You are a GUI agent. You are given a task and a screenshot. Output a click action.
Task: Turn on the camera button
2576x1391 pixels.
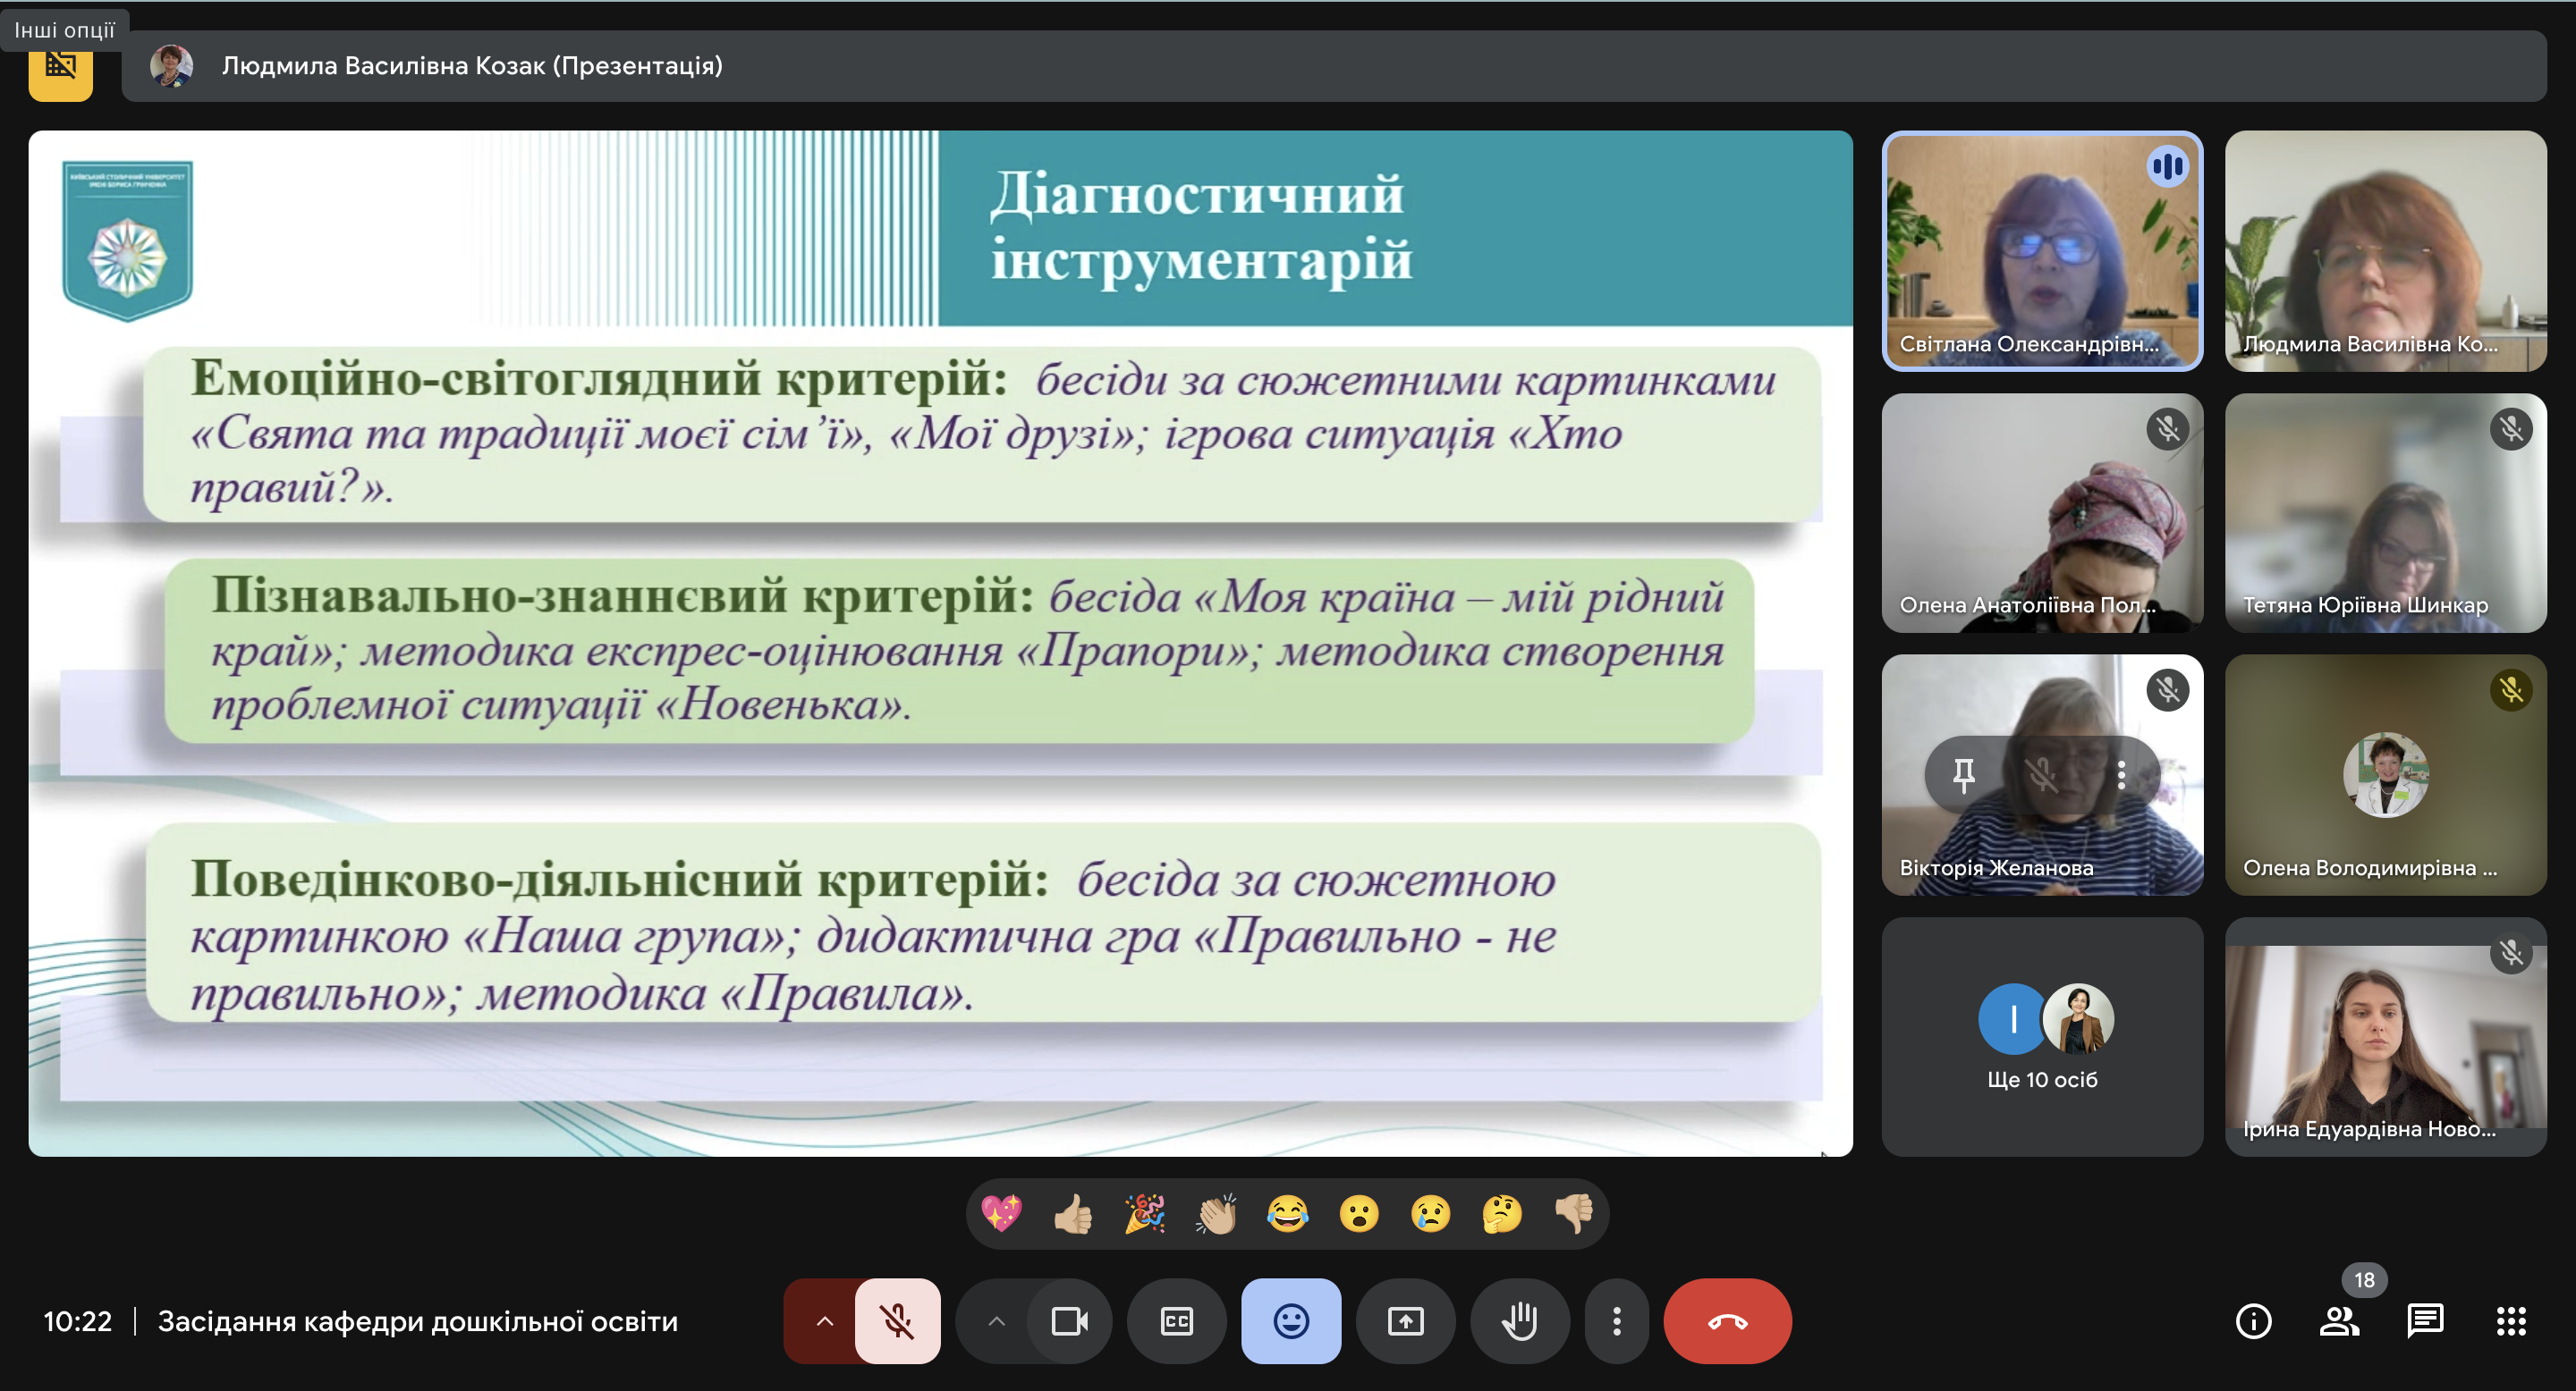coord(1069,1321)
